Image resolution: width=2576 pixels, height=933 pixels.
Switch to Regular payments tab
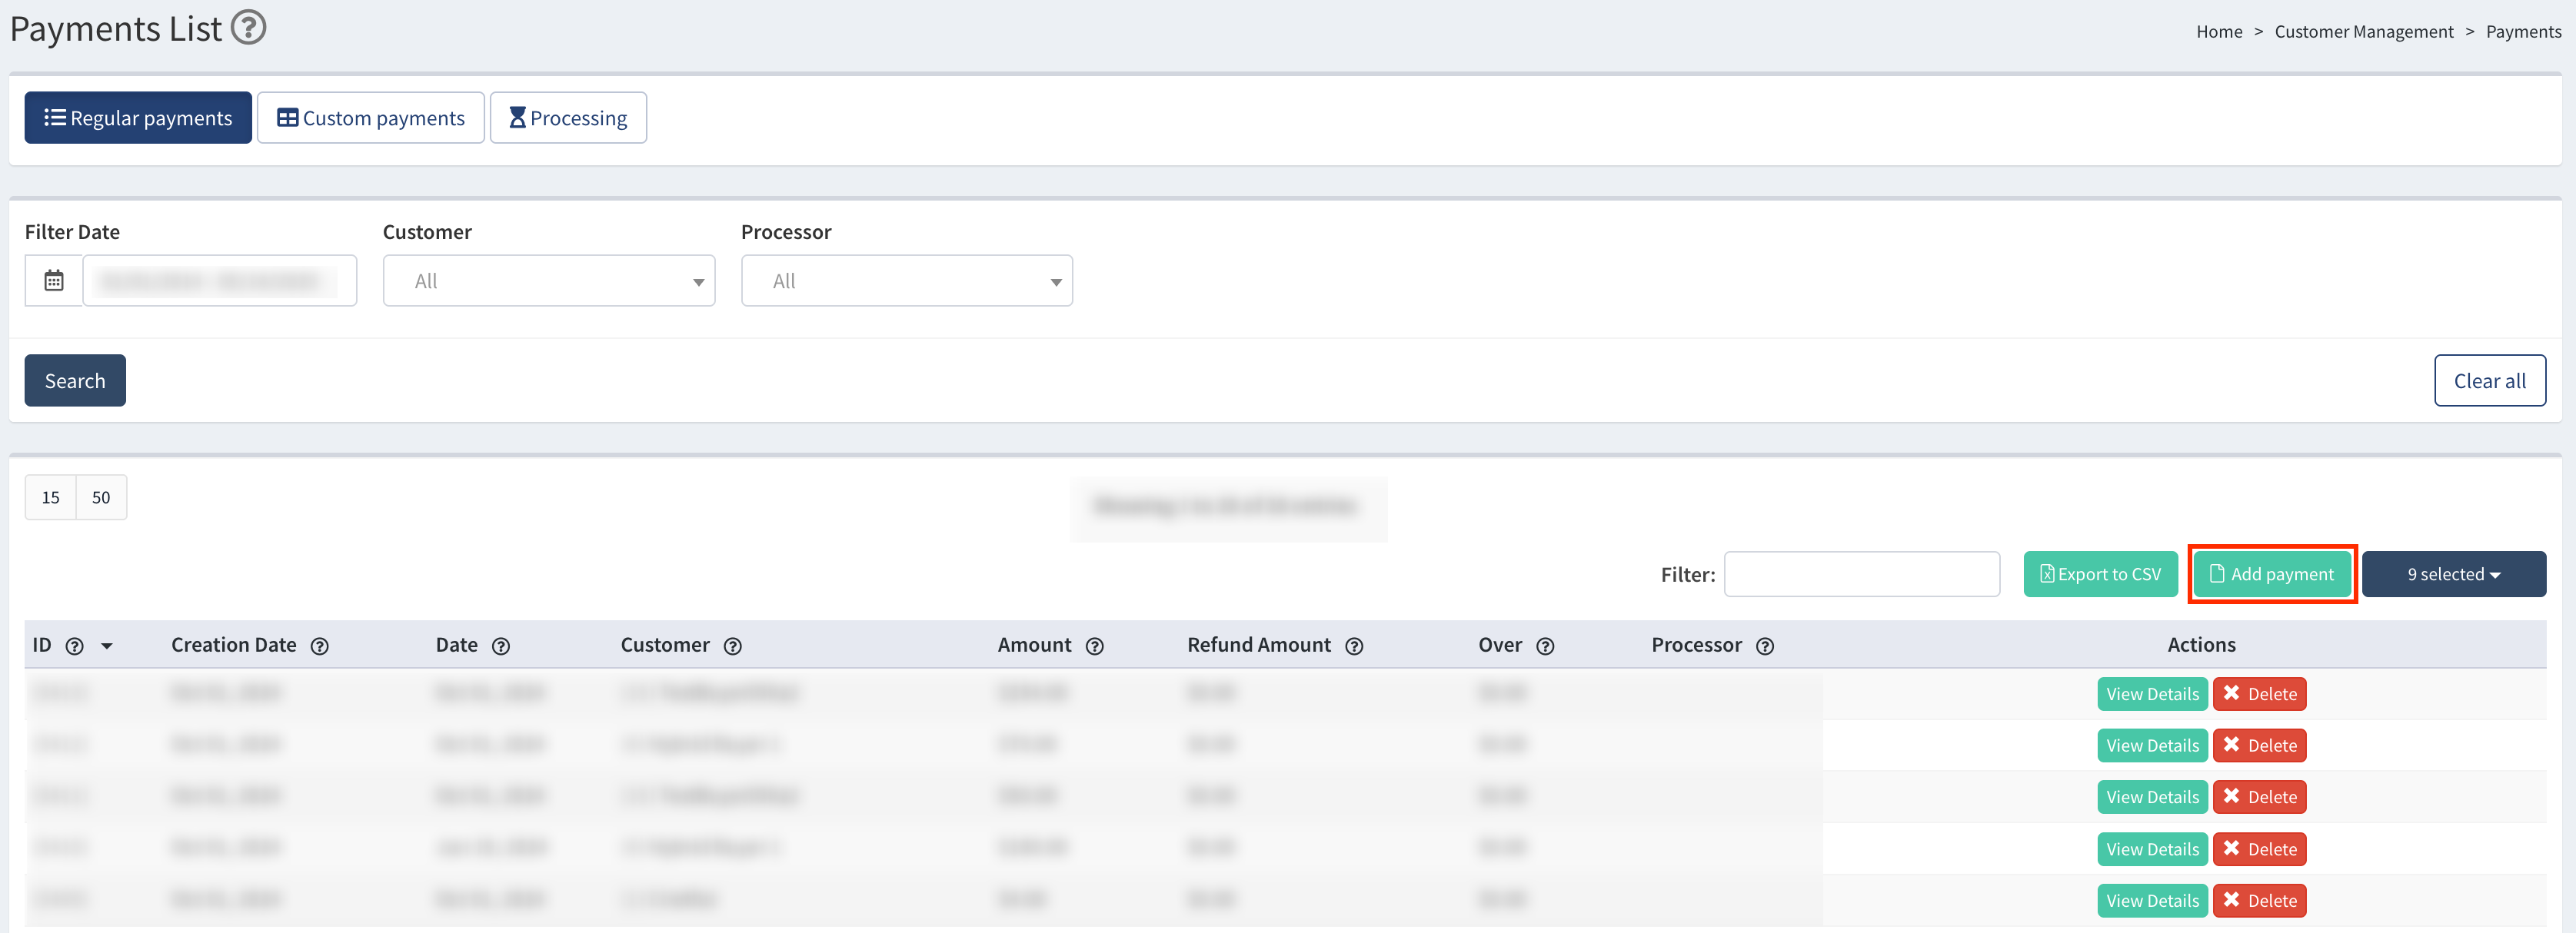138,118
